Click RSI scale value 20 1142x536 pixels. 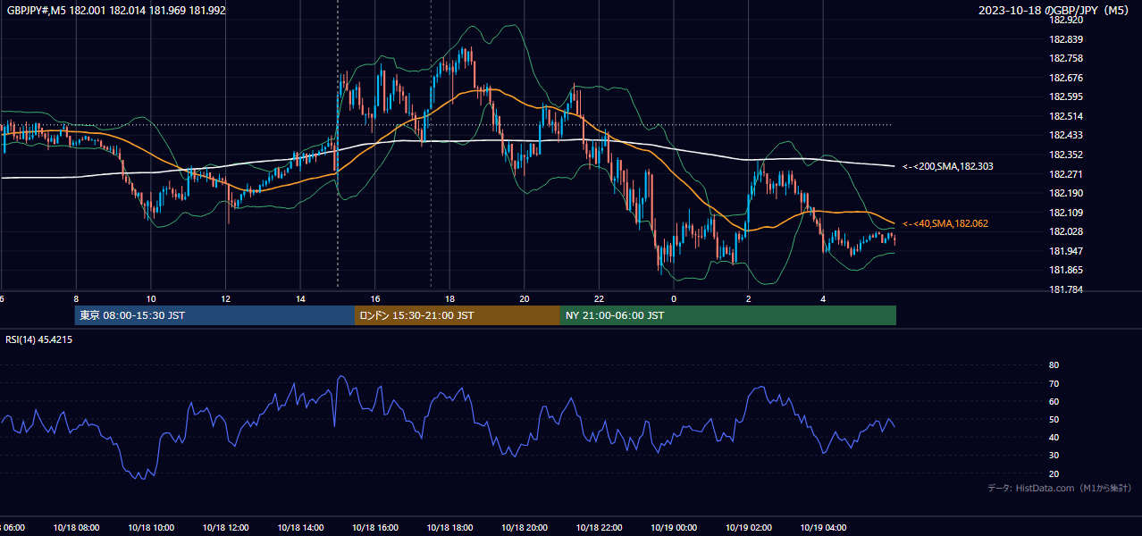coord(1054,473)
